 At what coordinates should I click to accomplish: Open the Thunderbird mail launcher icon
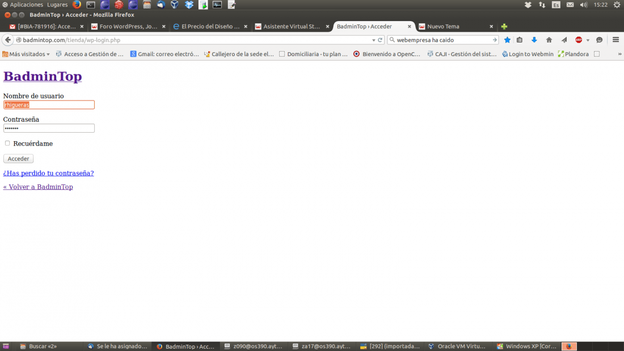pos(161,5)
